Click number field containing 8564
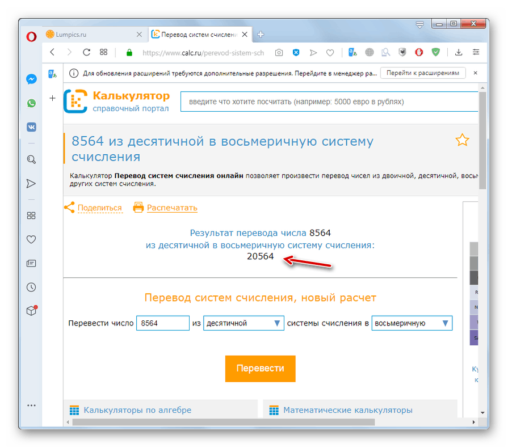Viewport: 508px width, 448px height. click(163, 323)
